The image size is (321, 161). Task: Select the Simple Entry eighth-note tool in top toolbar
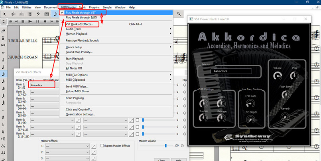pyautogui.click(x=55, y=14)
